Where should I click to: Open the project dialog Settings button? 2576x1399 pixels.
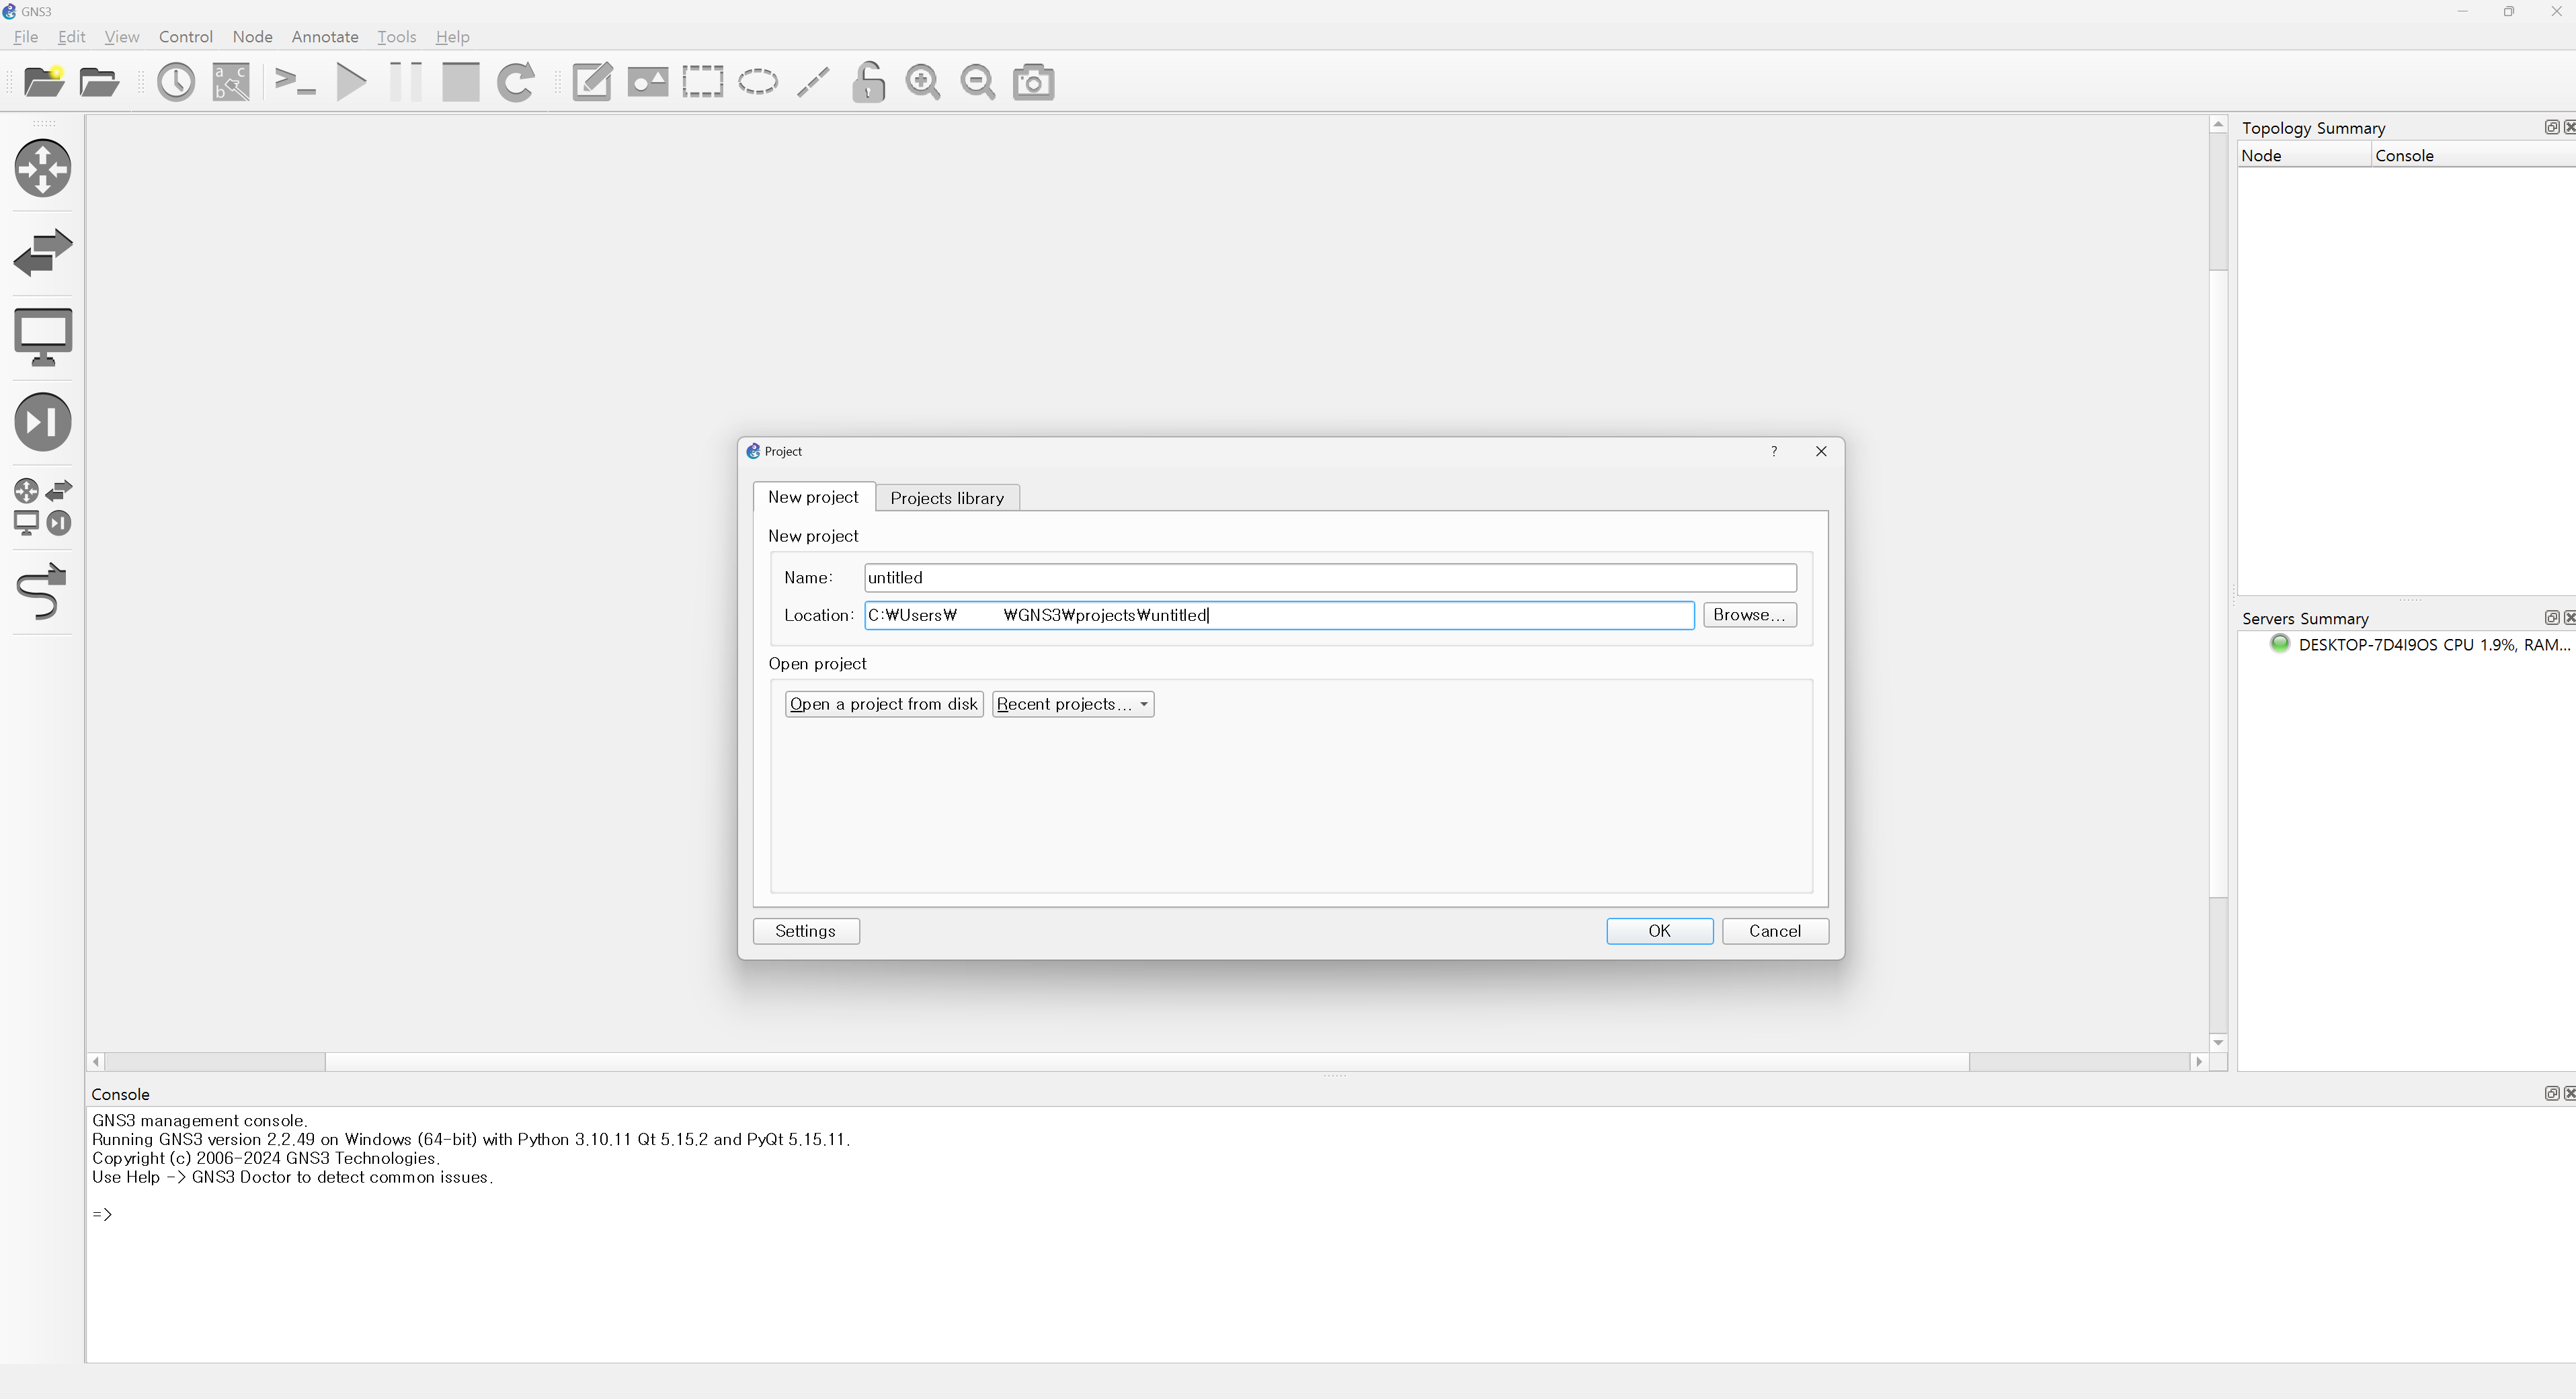tap(805, 931)
